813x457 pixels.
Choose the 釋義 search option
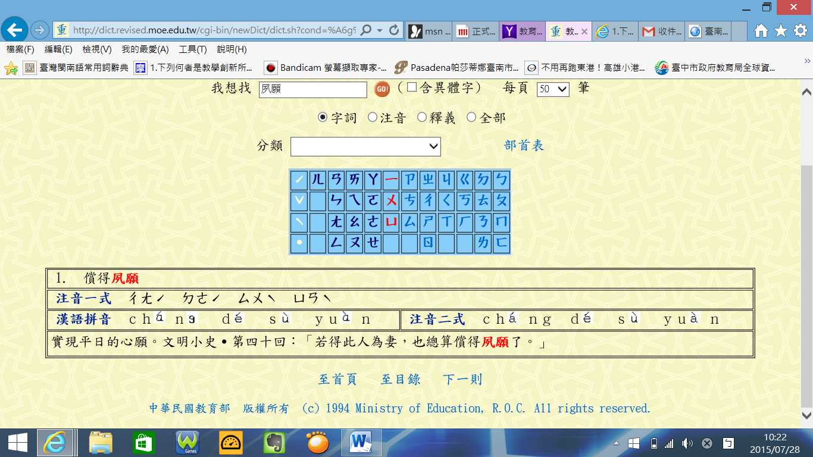[422, 117]
